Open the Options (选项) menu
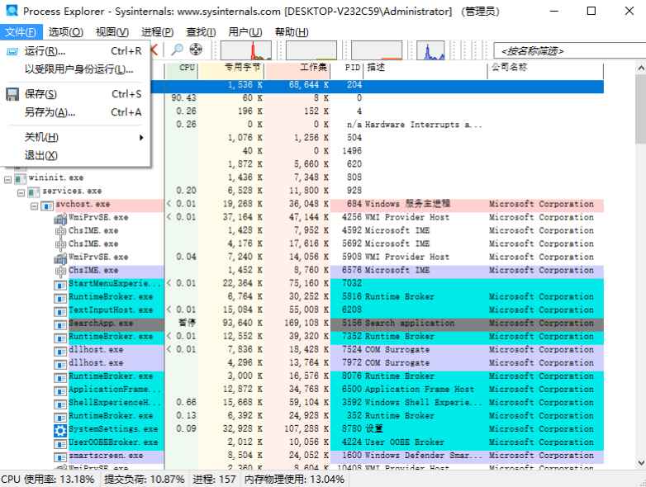646x487 pixels. click(66, 31)
